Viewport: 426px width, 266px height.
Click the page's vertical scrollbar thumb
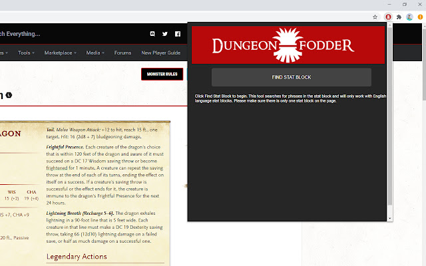click(x=424, y=64)
